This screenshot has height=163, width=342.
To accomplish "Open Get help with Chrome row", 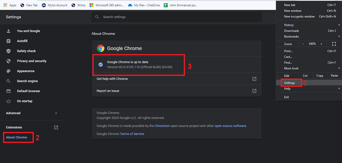I will pyautogui.click(x=177, y=79).
